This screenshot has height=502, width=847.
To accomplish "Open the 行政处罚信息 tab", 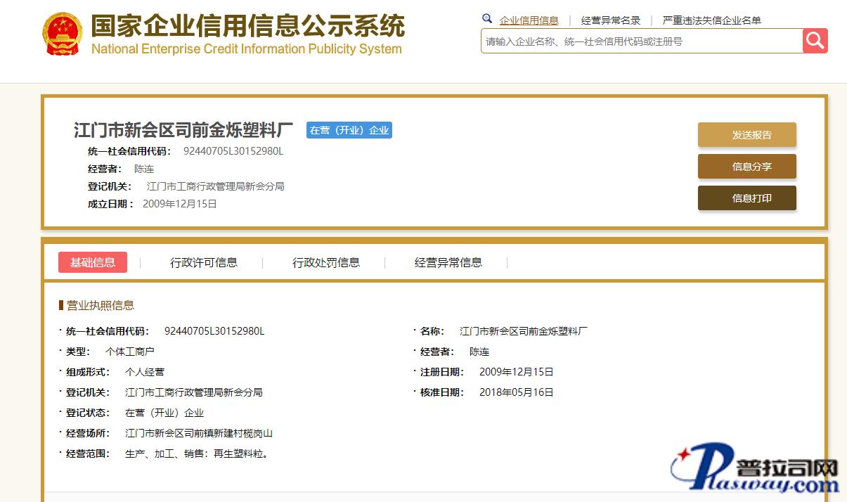I will point(326,262).
